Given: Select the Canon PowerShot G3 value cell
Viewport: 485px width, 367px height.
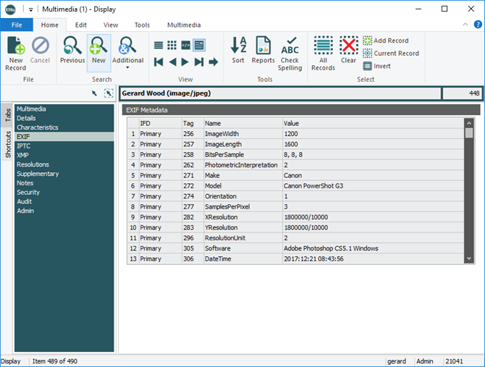Looking at the screenshot, I should click(314, 186).
